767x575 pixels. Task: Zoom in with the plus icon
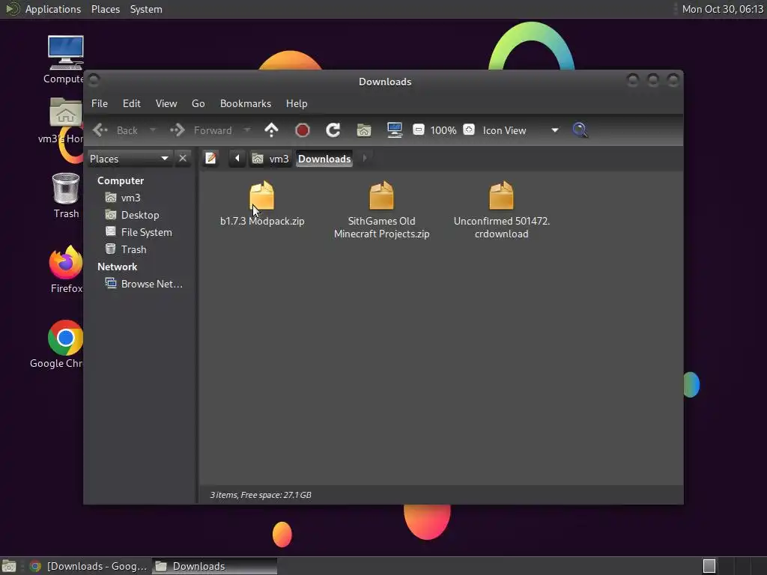pyautogui.click(x=469, y=130)
